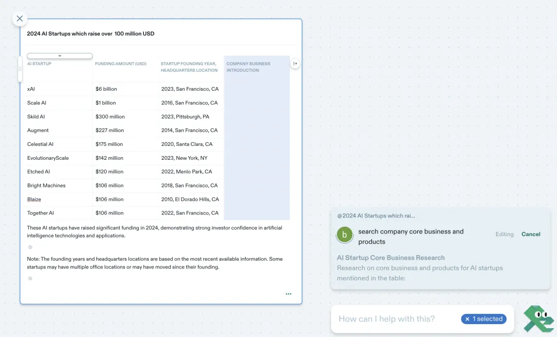This screenshot has width=557, height=337.
Task: Click the drag handle dots left of table
Action: tap(20, 69)
